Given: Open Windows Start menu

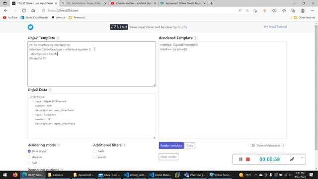Looking at the screenshot, I should point(5,175).
